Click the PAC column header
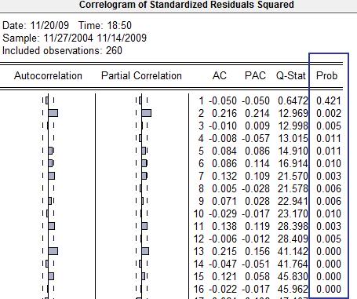Screen dimensions: 357x299 pyautogui.click(x=255, y=75)
